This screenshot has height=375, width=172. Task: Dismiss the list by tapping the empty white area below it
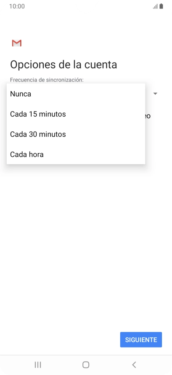(x=86, y=239)
